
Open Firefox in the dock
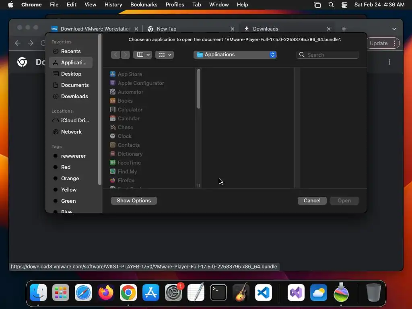[x=106, y=293]
